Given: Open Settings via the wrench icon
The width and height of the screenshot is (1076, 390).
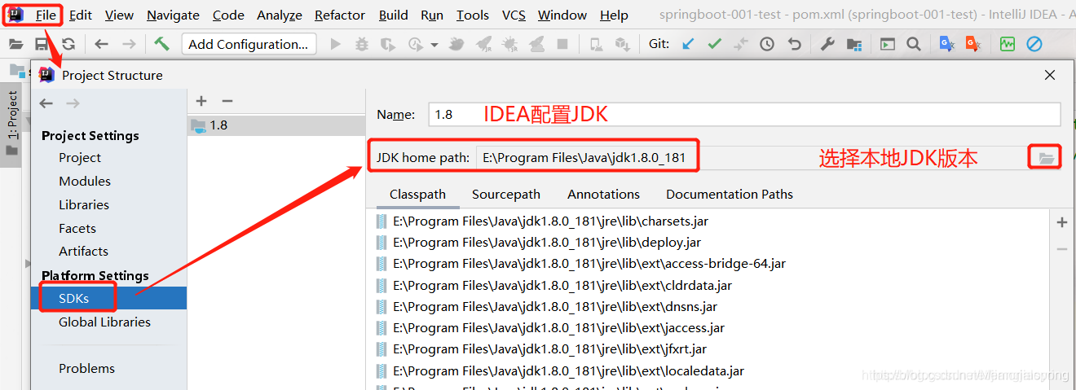Looking at the screenshot, I should (x=827, y=44).
